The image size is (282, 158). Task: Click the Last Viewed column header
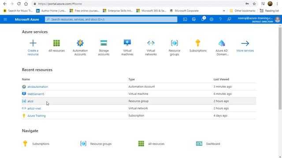click(x=221, y=79)
